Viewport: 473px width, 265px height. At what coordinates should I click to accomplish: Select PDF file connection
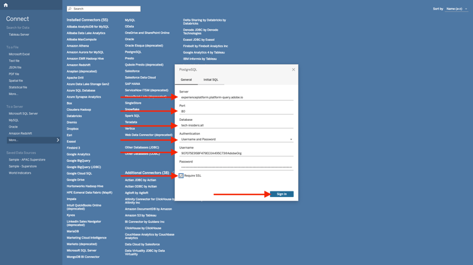pyautogui.click(x=14, y=74)
